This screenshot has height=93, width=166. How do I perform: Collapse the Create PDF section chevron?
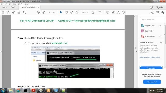(x=160, y=36)
